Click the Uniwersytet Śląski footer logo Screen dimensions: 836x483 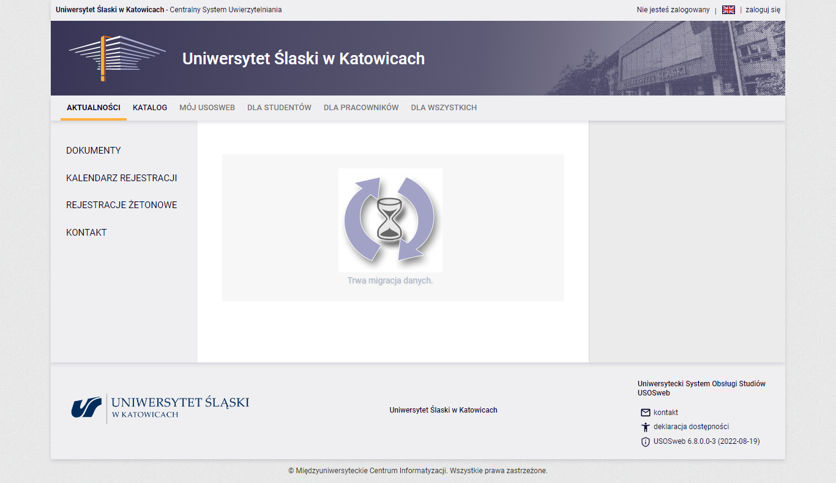[160, 408]
